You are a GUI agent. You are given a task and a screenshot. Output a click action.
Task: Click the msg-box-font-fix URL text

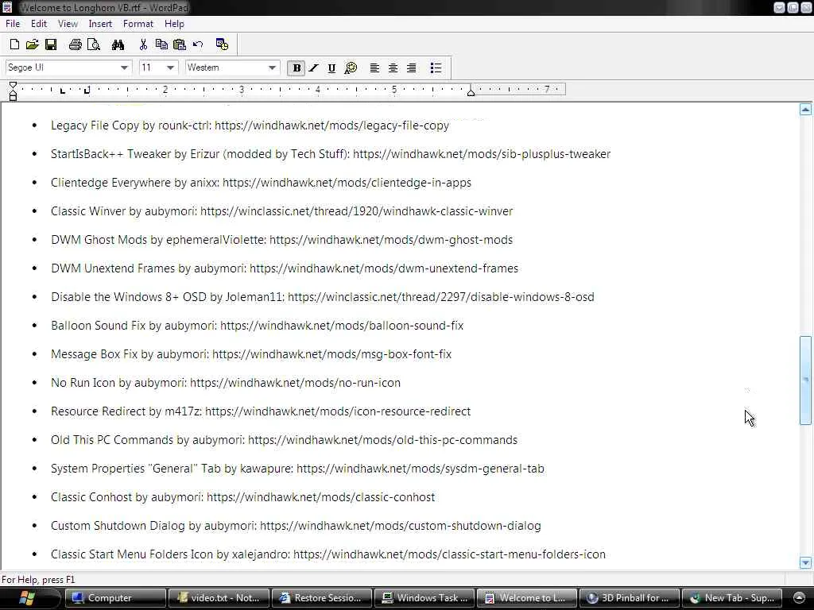pyautogui.click(x=331, y=353)
